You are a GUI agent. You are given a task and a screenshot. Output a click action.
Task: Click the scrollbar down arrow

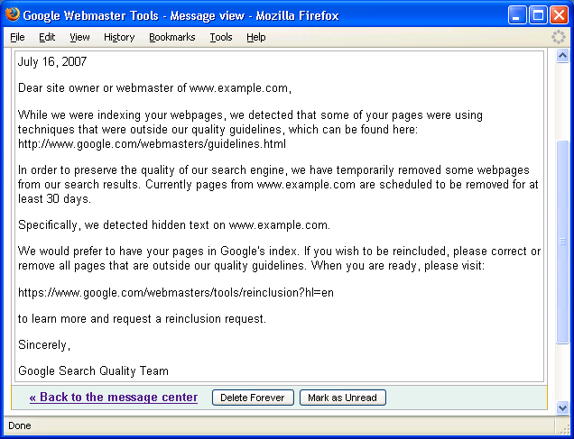pyautogui.click(x=562, y=407)
